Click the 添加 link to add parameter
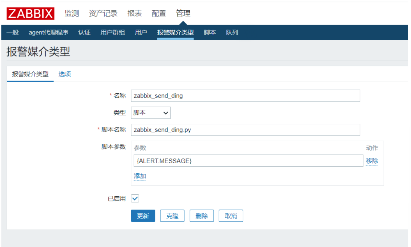The width and height of the screenshot is (411, 247). (x=140, y=176)
